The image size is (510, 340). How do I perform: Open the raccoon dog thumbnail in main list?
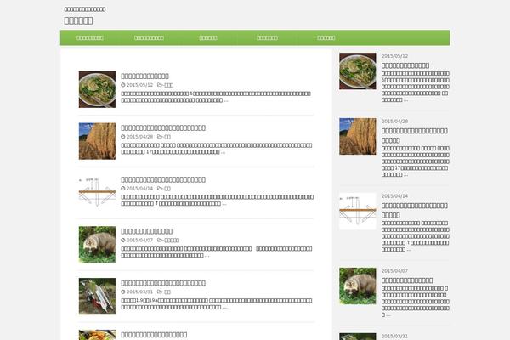(97, 245)
